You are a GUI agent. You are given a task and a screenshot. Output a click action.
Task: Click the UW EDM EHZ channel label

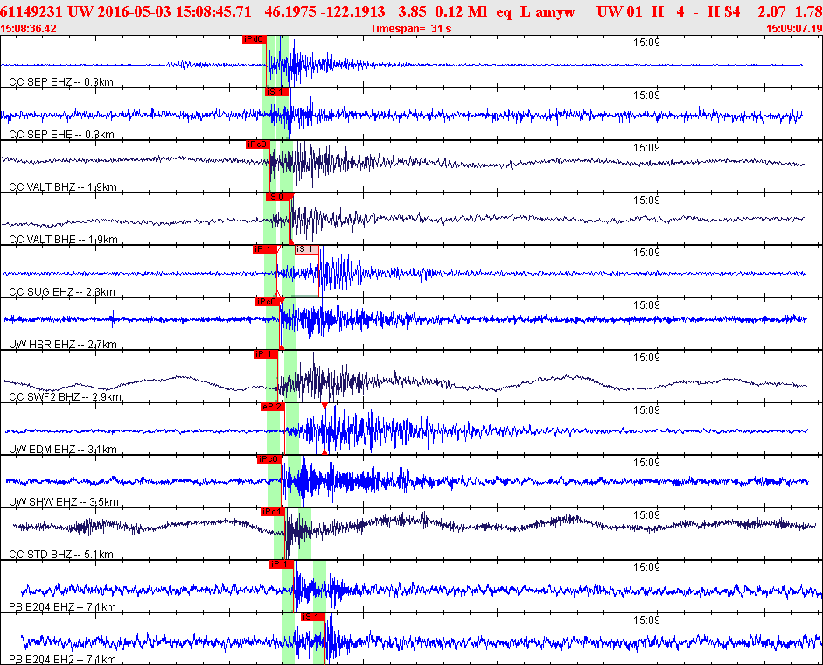tap(63, 450)
